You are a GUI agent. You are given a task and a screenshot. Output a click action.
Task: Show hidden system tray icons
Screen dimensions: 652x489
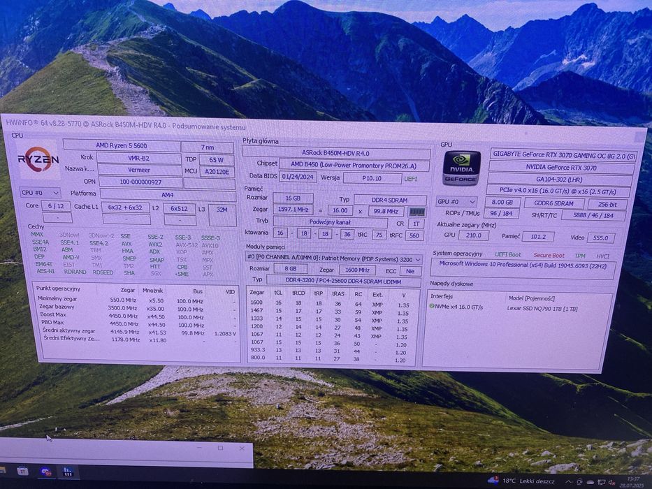coord(568,482)
